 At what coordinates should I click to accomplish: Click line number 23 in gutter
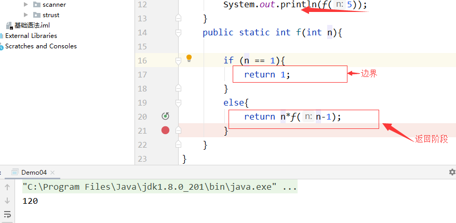pyautogui.click(x=142, y=159)
